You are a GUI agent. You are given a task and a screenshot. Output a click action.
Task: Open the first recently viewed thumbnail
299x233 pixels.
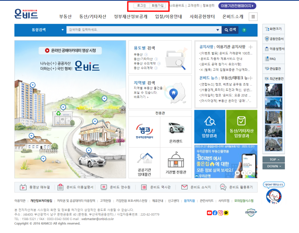[274, 90]
